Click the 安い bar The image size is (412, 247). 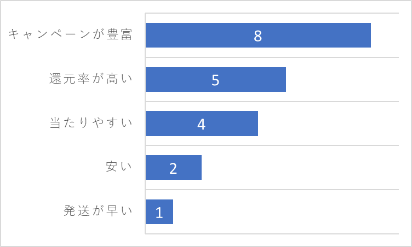tap(174, 168)
